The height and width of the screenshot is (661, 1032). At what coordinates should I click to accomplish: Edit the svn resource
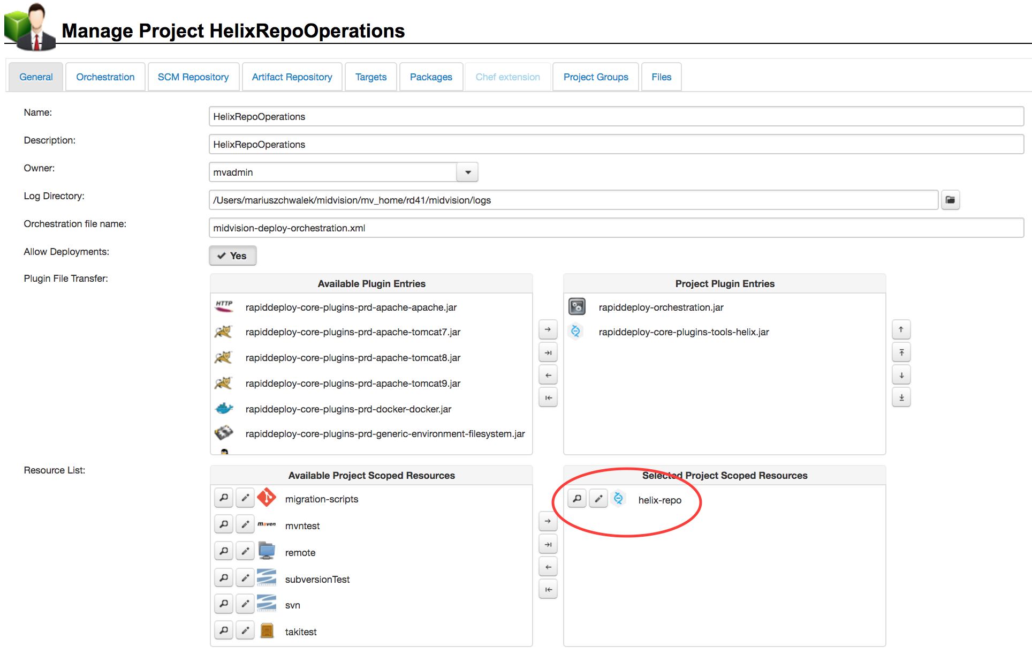pyautogui.click(x=245, y=604)
